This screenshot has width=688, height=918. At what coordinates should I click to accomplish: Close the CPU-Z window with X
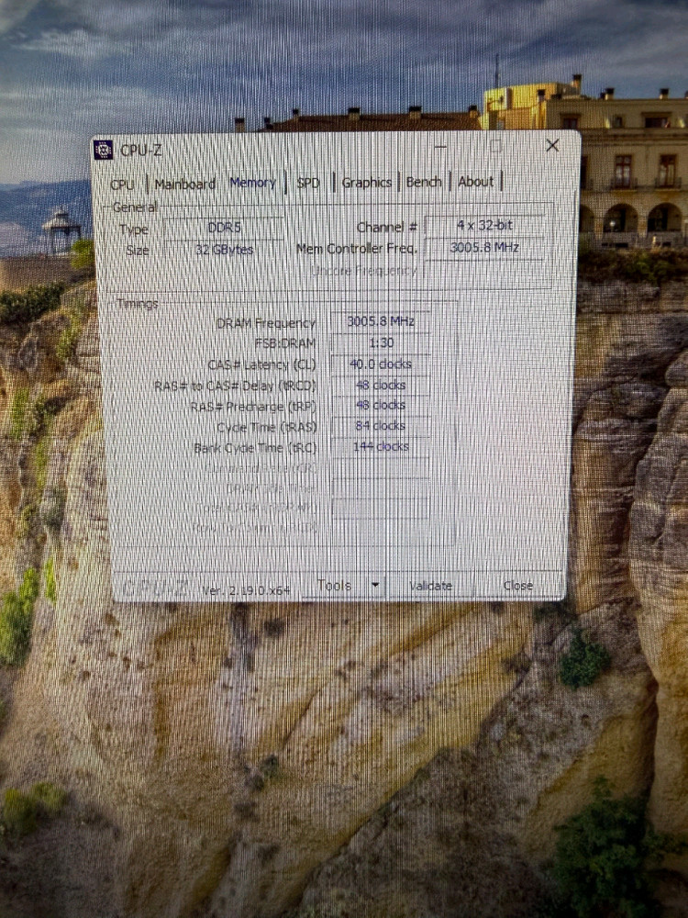click(551, 145)
